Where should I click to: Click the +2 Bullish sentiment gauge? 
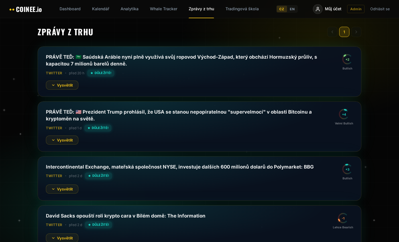[347, 59]
